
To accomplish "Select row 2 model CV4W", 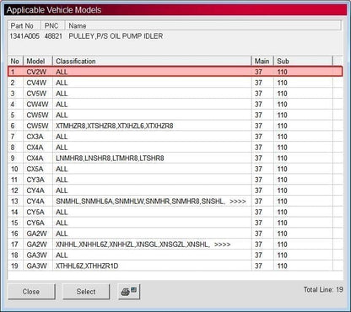I will (175, 83).
